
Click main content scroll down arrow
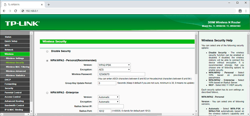coord(196,111)
